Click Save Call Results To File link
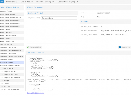The height and width of the screenshot is (96, 131). point(35,93)
